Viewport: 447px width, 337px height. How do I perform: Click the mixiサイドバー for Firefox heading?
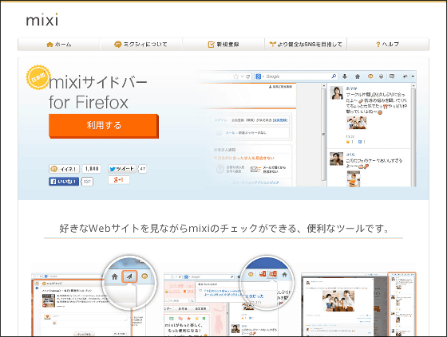(x=97, y=92)
